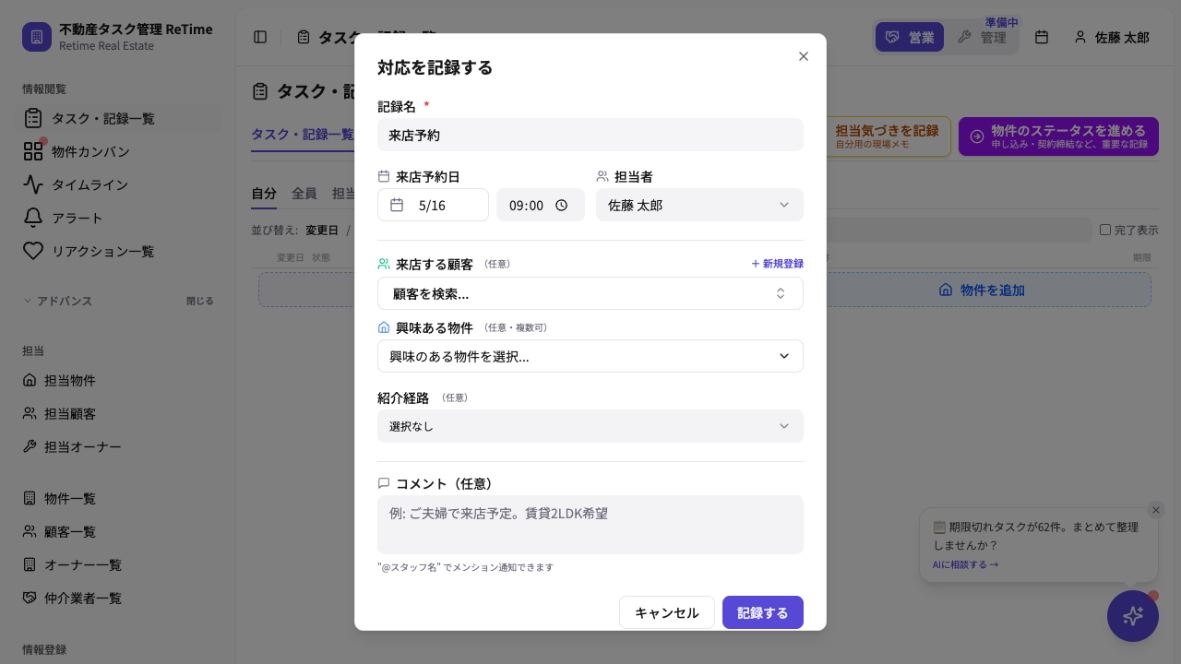The image size is (1181, 664).
Task: Click the bell icon beside アラート
Action: pos(33,218)
